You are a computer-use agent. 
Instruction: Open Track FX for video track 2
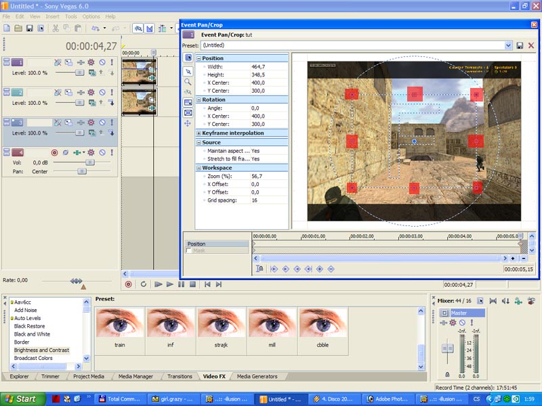pyautogui.click(x=81, y=92)
